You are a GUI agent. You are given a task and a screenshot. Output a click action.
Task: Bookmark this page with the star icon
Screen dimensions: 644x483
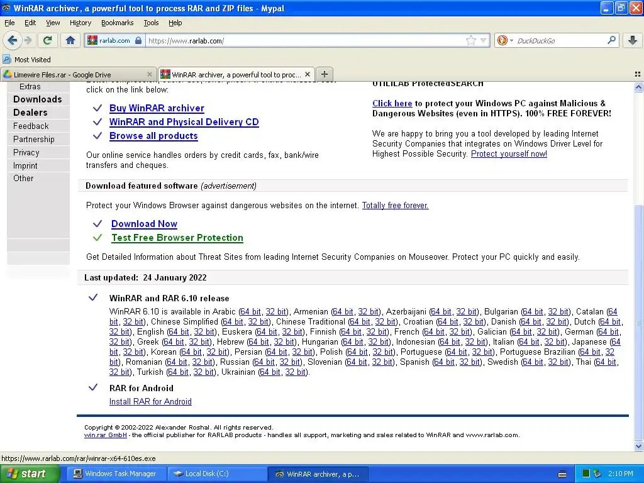click(x=470, y=40)
